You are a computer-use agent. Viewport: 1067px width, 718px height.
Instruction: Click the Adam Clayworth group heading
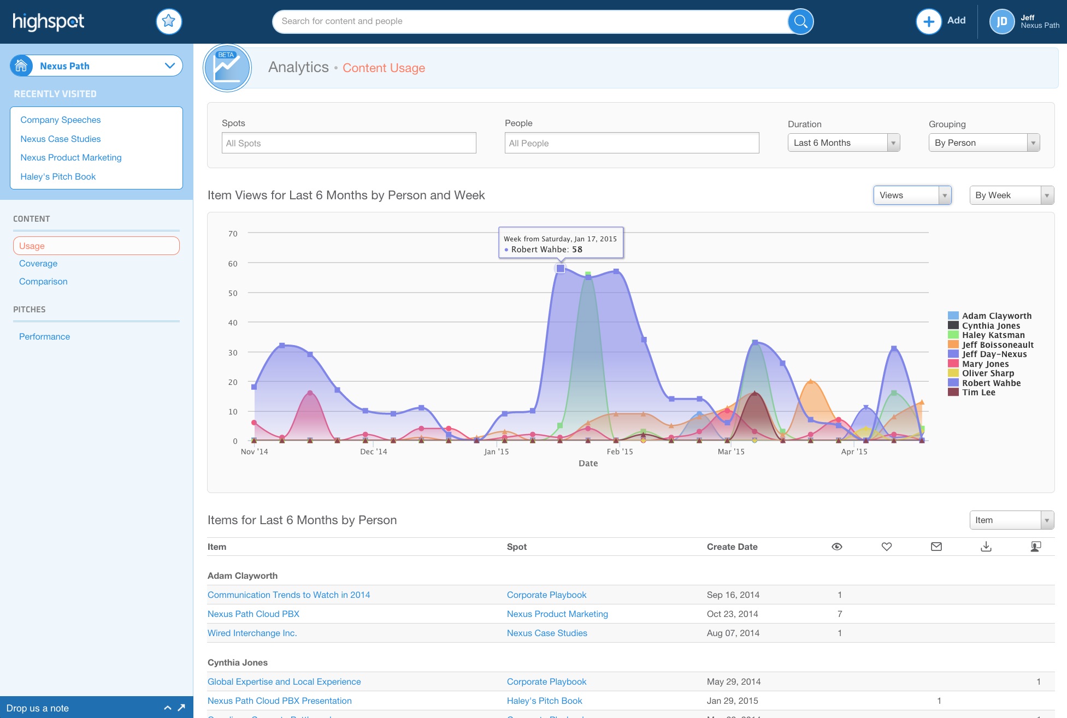tap(243, 575)
